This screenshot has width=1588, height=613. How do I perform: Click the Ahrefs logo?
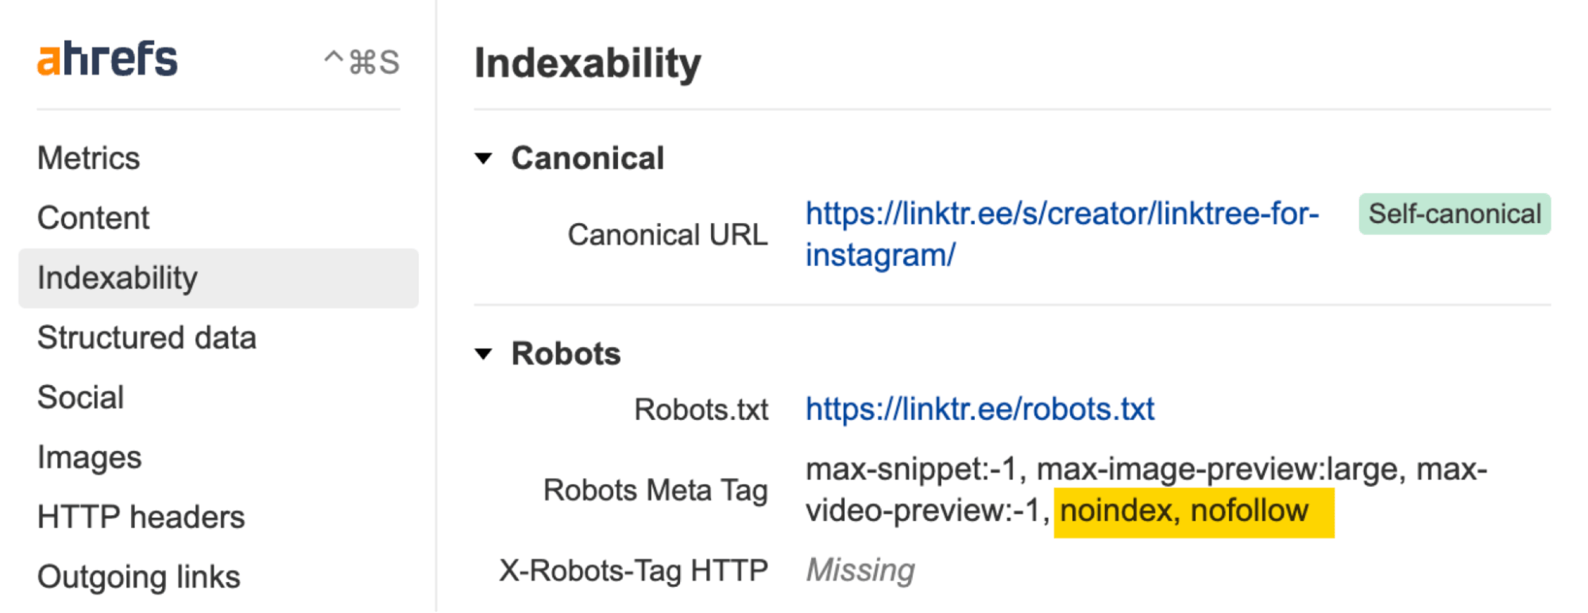point(107,58)
